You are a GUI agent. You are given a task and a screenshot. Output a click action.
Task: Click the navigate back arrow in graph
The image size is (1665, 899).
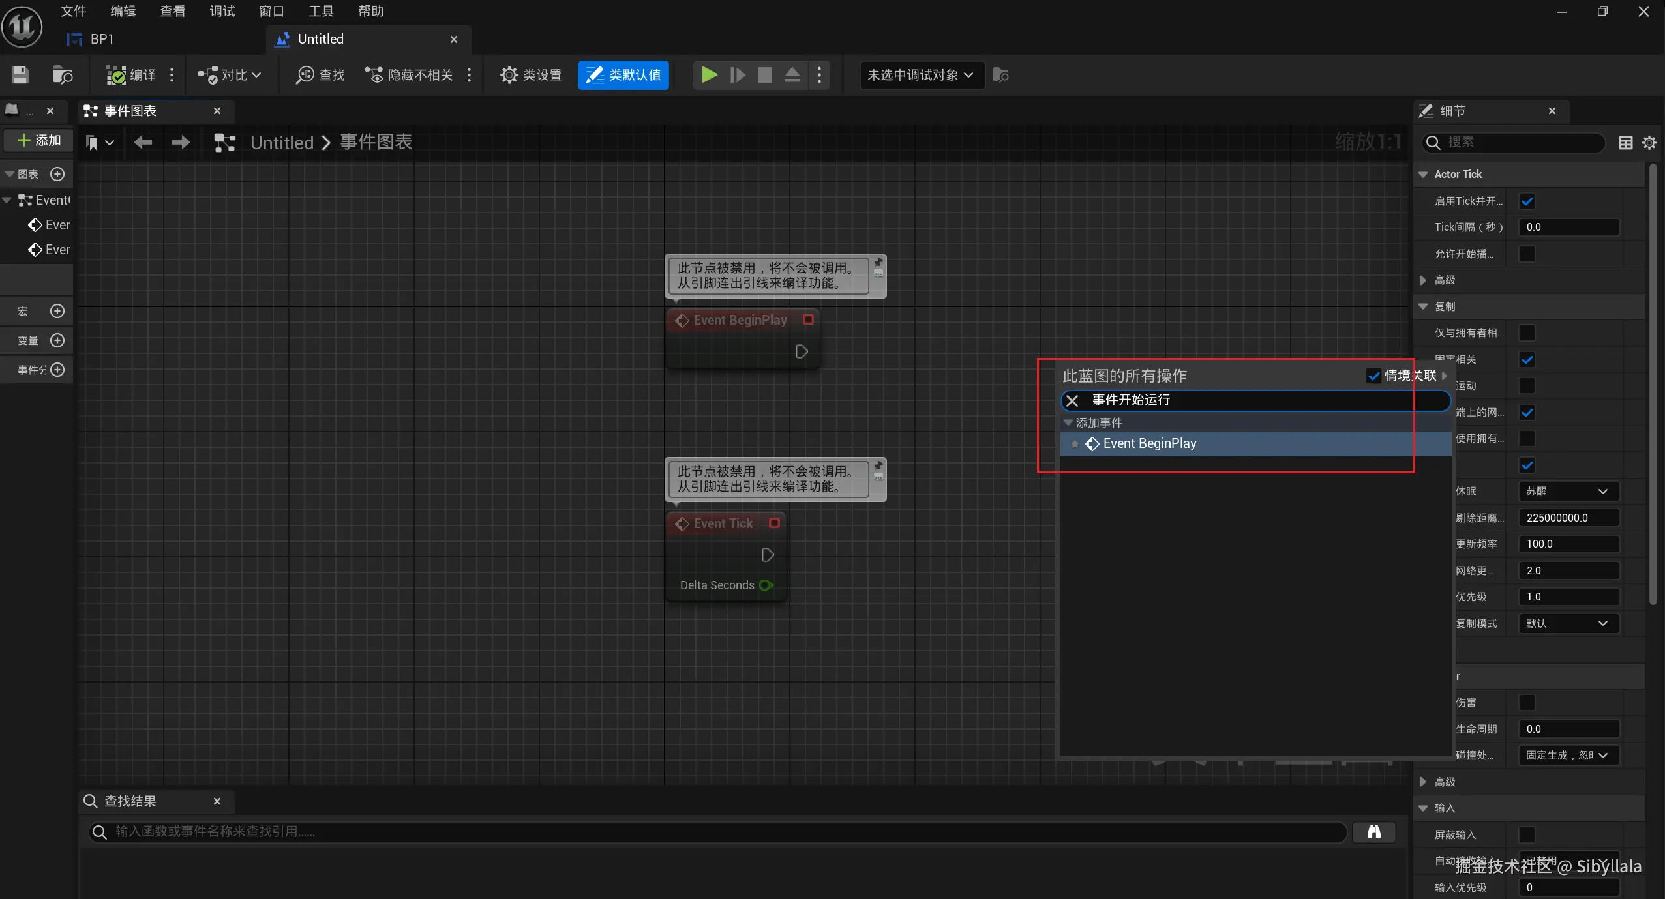(x=143, y=142)
